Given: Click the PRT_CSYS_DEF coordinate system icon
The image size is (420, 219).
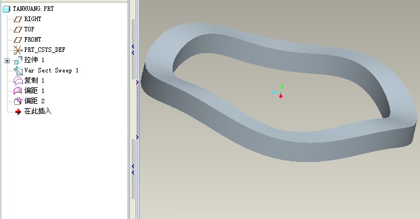Looking at the screenshot, I should point(18,50).
